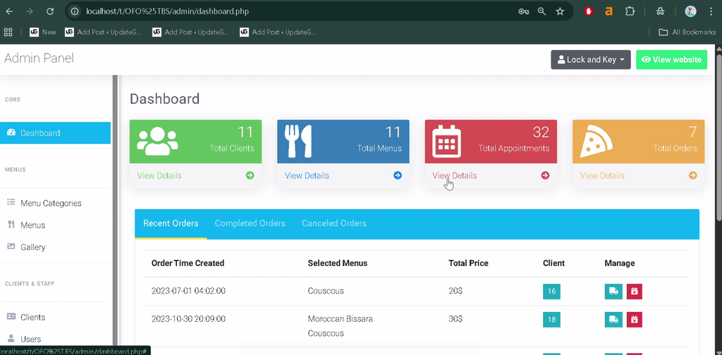Click the Total Orders pizza icon
The image size is (722, 355).
(x=596, y=141)
